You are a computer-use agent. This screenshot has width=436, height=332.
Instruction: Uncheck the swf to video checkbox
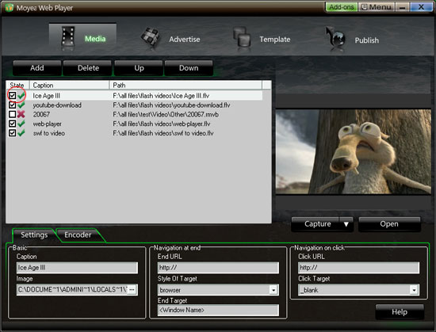[x=12, y=133]
